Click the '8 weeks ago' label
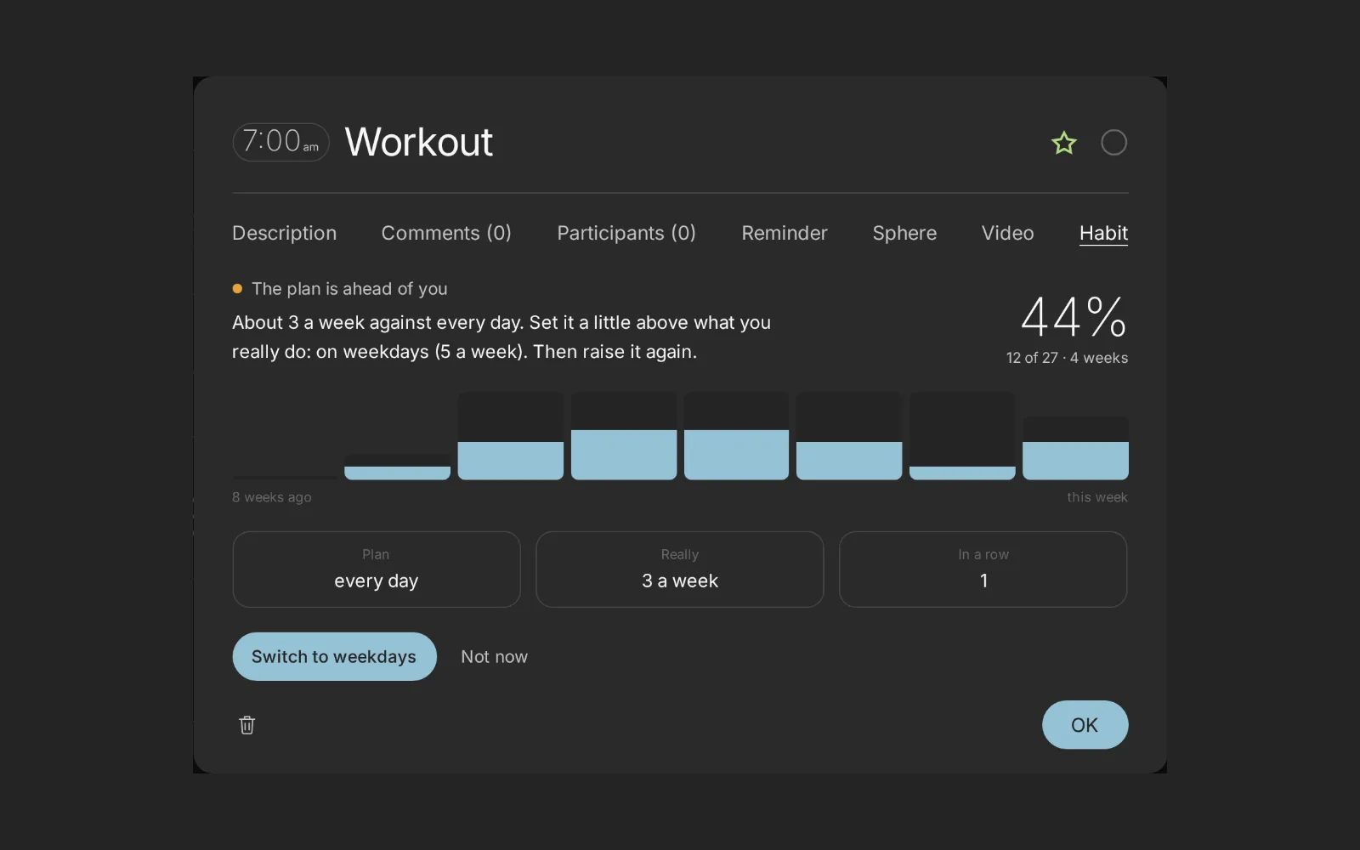 point(272,497)
